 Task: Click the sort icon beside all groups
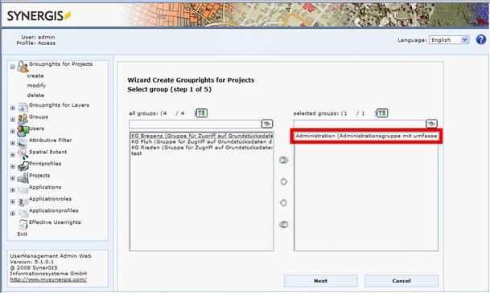[202, 113]
